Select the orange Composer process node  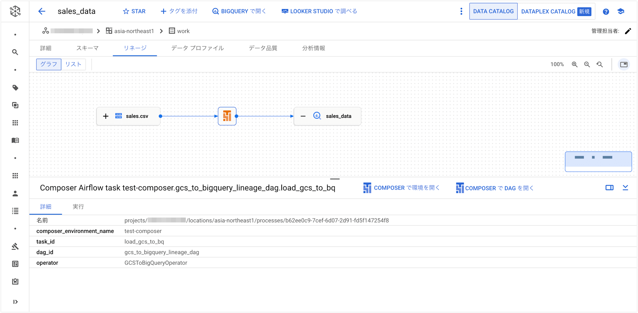pyautogui.click(x=227, y=116)
